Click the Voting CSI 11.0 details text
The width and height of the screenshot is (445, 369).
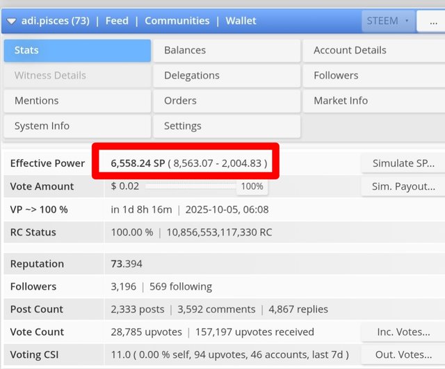point(229,355)
